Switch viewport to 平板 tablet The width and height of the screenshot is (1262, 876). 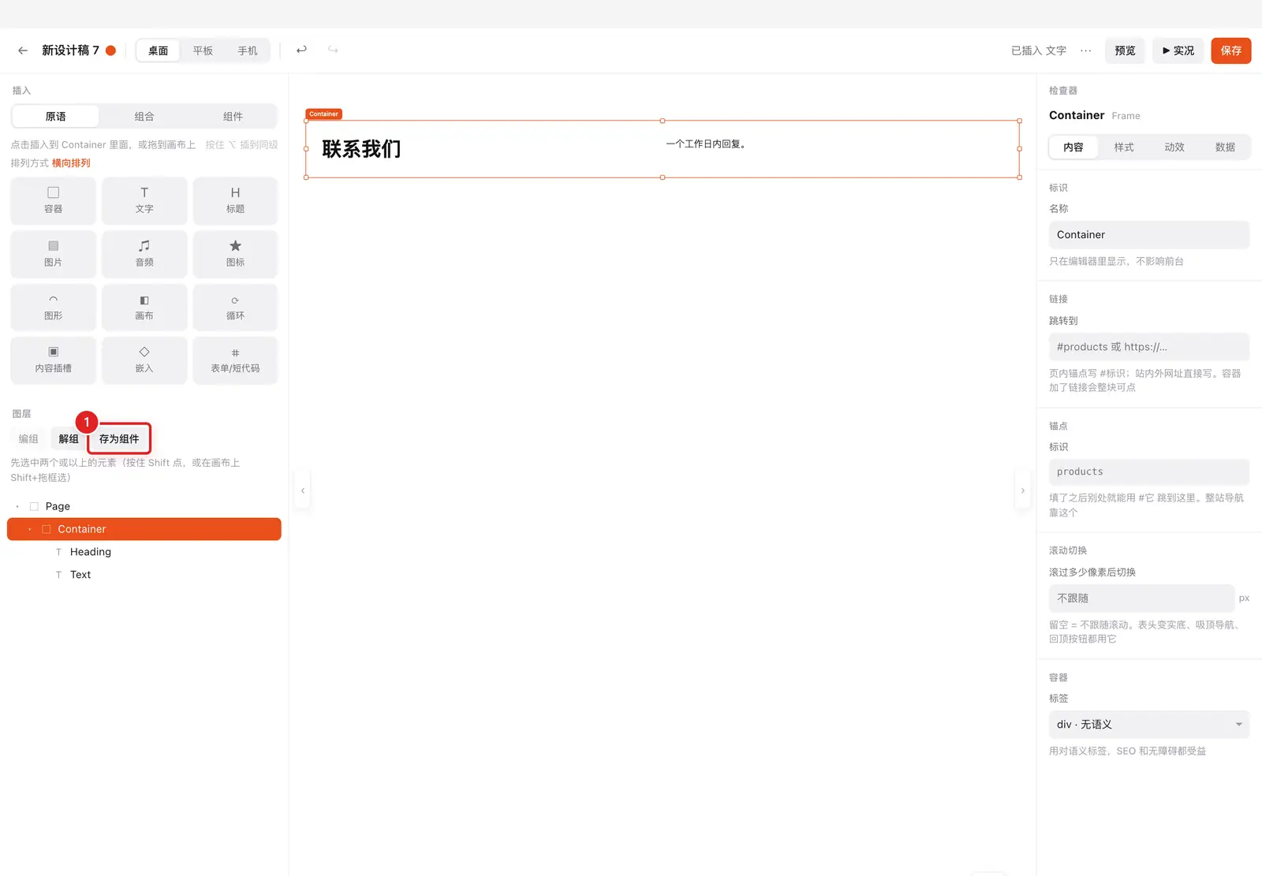[x=203, y=50]
